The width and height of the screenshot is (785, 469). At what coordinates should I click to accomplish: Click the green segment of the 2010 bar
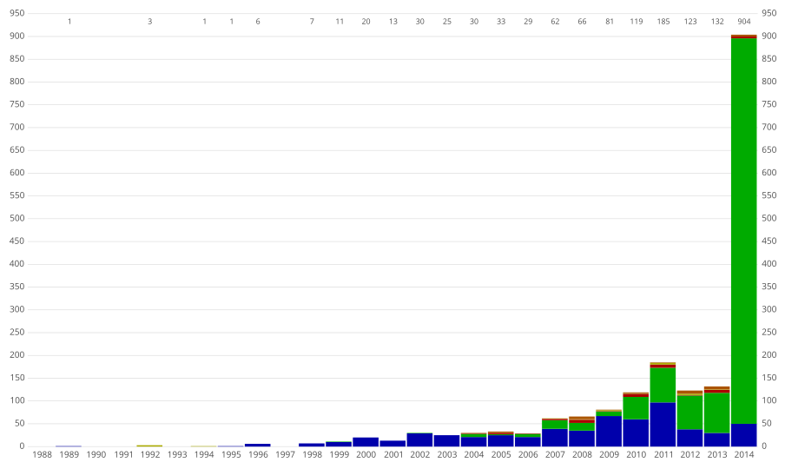point(636,408)
